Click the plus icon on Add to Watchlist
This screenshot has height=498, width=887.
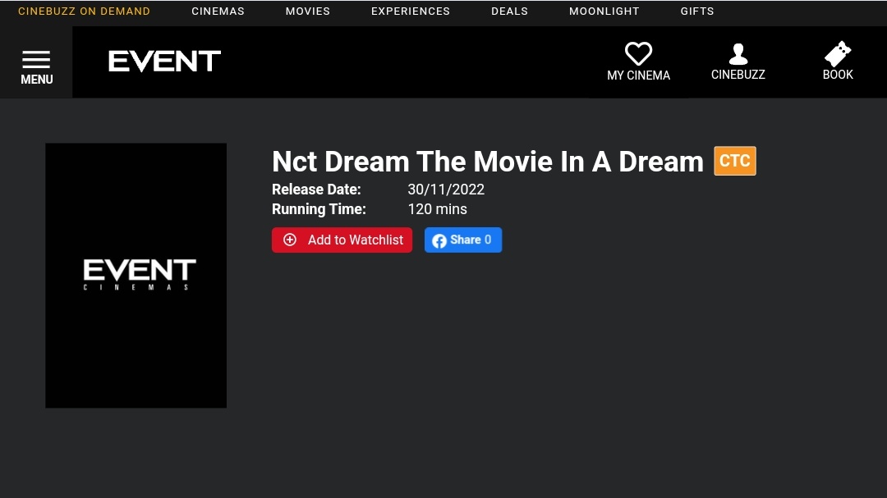coord(290,240)
